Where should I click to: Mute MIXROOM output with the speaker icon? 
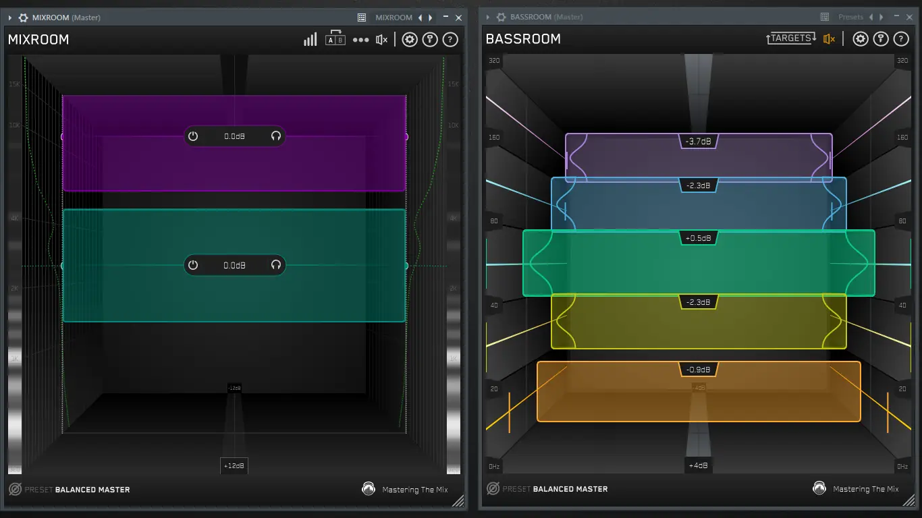coord(381,39)
